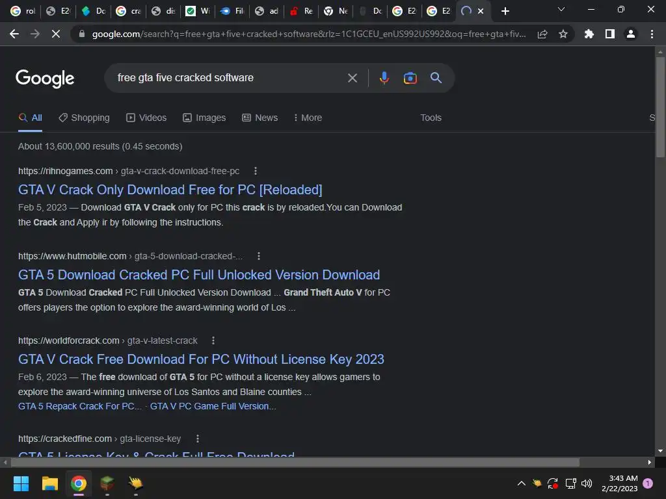The height and width of the screenshot is (499, 666).
Task: Open clock and date flyout
Action: 620,483
